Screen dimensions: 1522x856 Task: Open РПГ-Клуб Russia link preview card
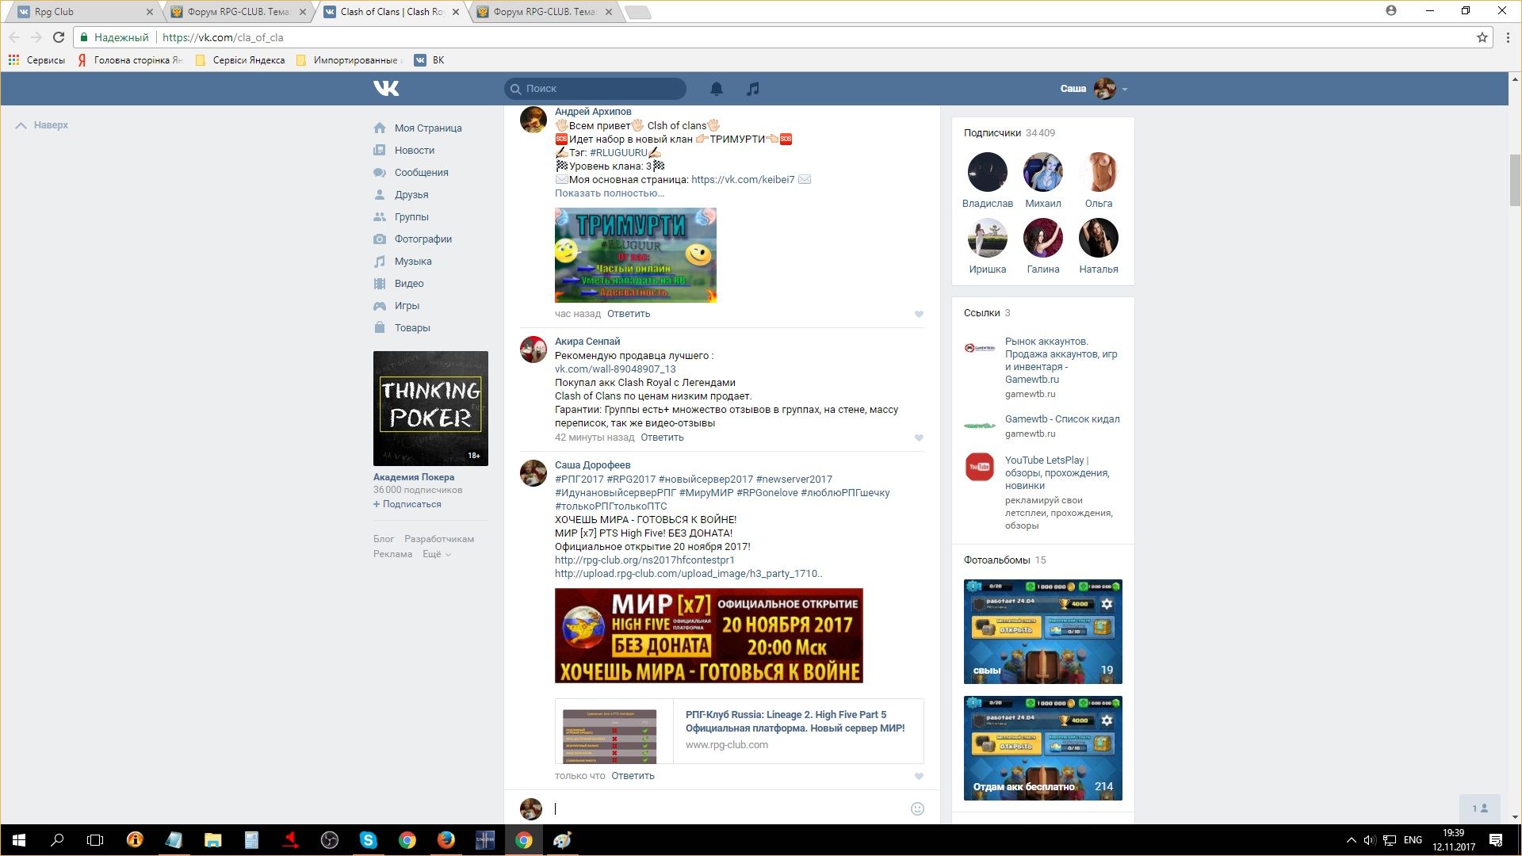(740, 731)
